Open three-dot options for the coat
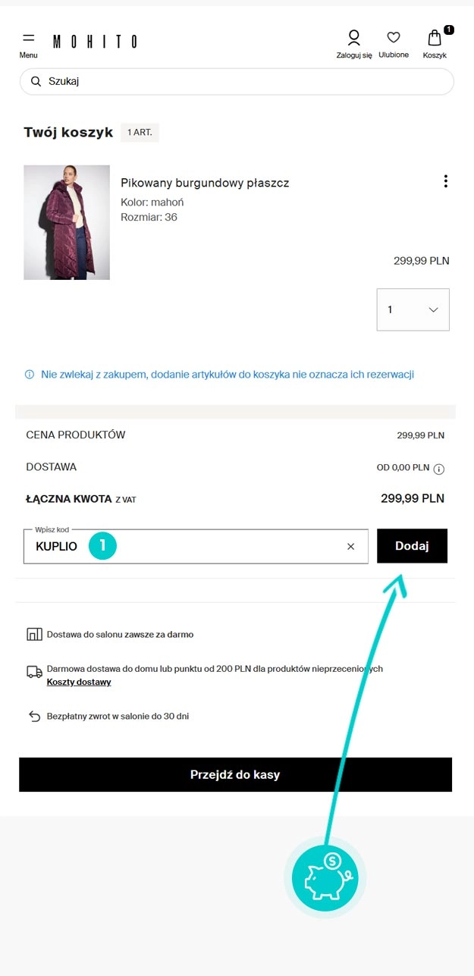 pos(446,181)
